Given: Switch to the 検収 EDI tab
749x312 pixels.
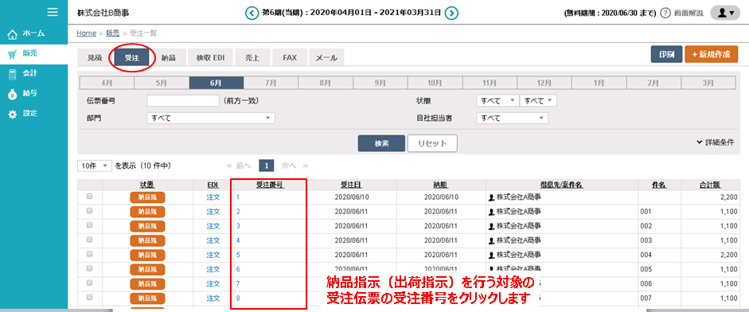Looking at the screenshot, I should tap(211, 57).
